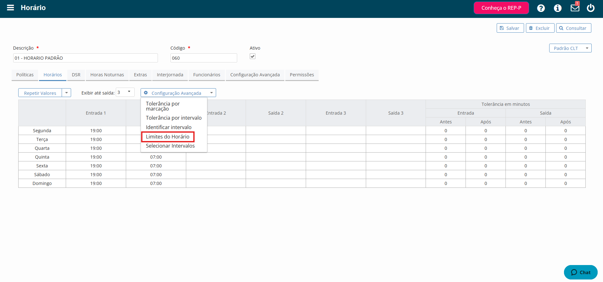Screen dimensions: 603x282
Task: Click Sexta Entrada 1 cell 19:00
Action: [x=96, y=166]
